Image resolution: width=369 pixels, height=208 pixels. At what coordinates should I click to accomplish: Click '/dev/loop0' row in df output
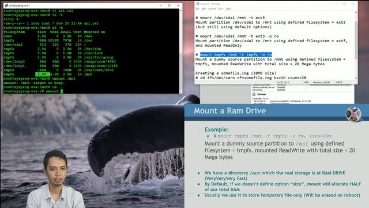click(59, 62)
